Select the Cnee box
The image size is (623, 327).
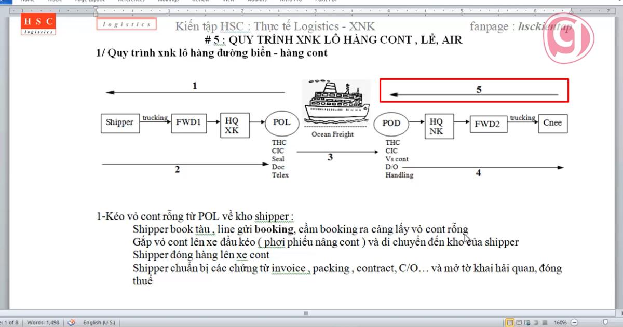[552, 123]
